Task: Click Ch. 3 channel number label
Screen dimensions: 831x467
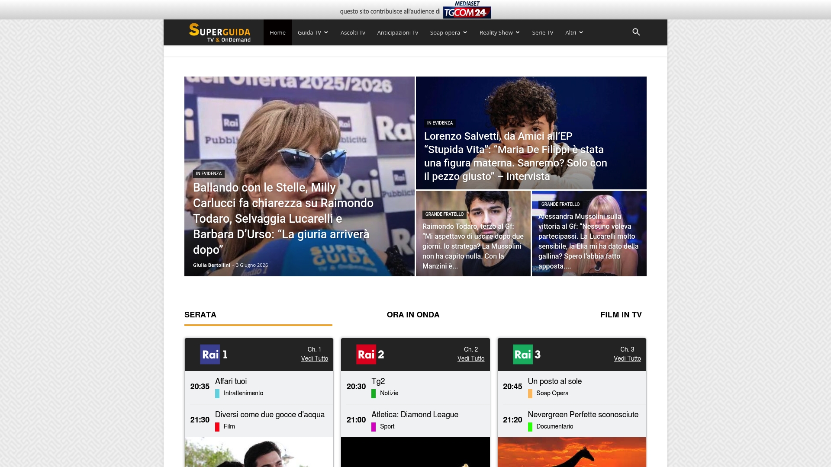Action: (x=627, y=349)
